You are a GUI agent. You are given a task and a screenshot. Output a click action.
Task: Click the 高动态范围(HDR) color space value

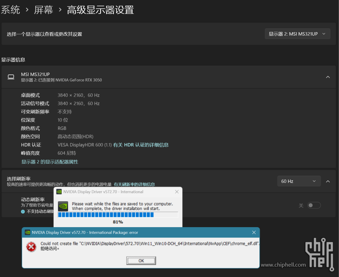pyautogui.click(x=75, y=136)
